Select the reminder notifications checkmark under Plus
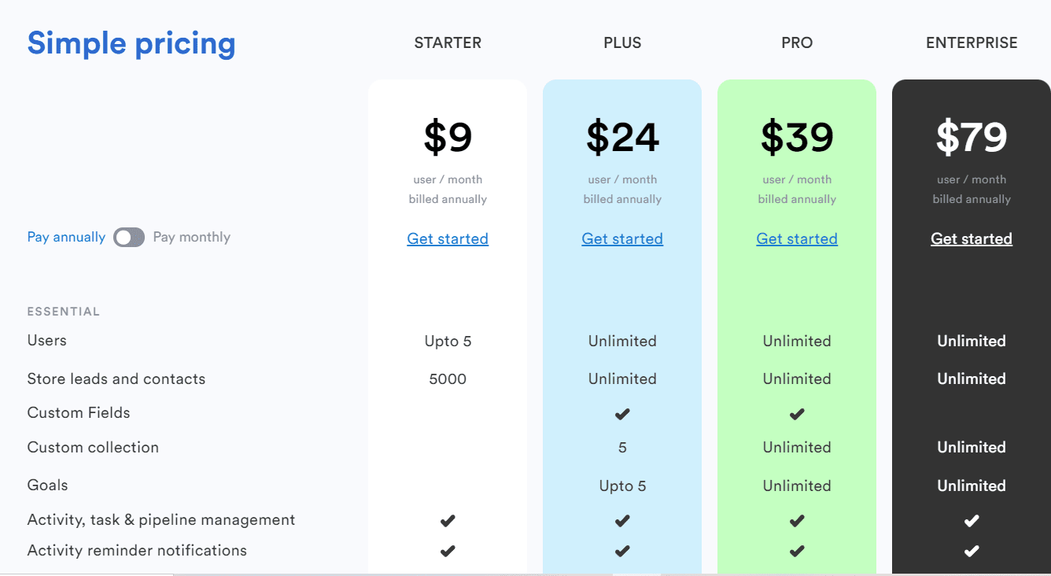This screenshot has height=576, width=1051. [622, 551]
